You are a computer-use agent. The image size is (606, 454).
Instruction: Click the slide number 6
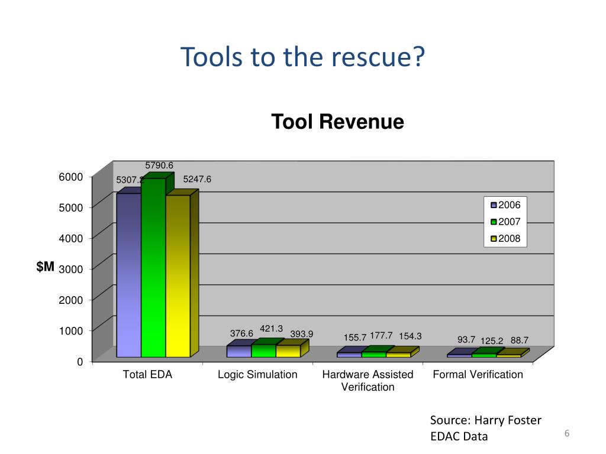(567, 433)
